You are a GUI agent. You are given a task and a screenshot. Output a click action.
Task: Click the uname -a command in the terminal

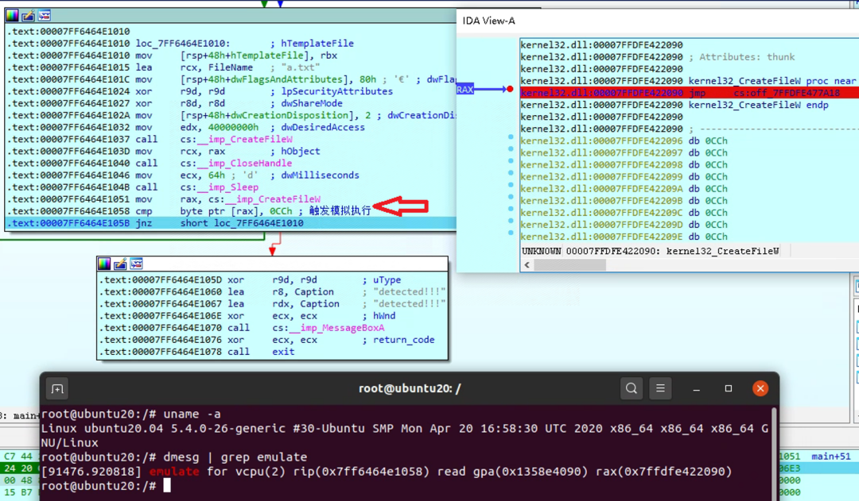(192, 414)
